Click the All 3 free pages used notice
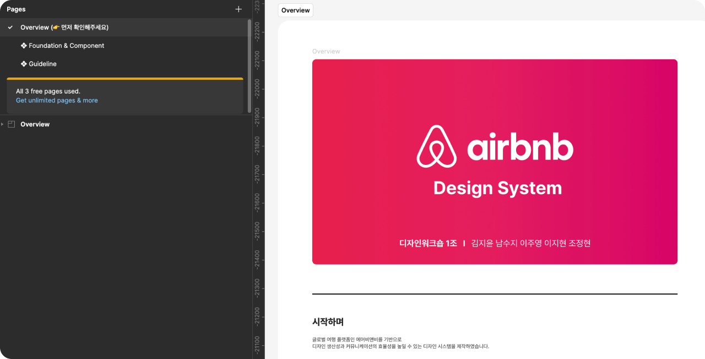 [48, 91]
